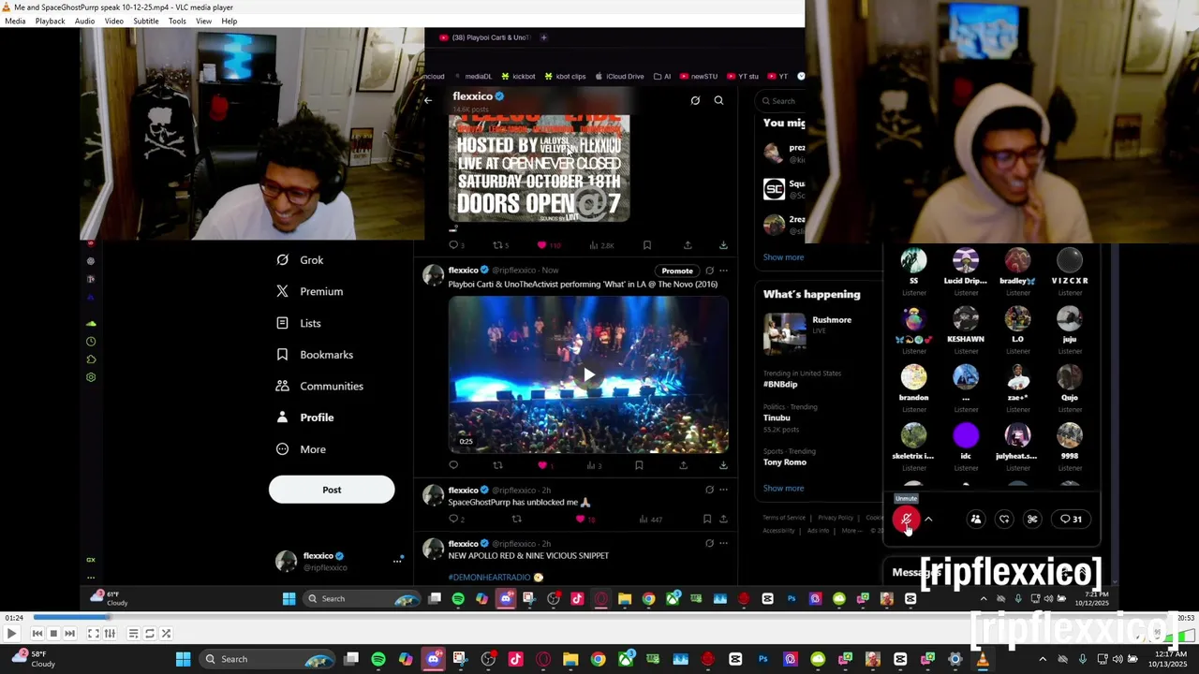Open VLC Playback menu
The height and width of the screenshot is (674, 1199).
[50, 21]
